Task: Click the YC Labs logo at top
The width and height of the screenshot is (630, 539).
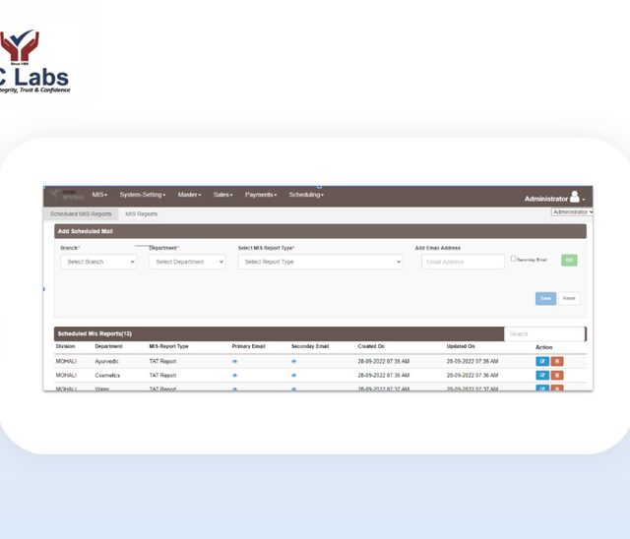Action: (34, 61)
